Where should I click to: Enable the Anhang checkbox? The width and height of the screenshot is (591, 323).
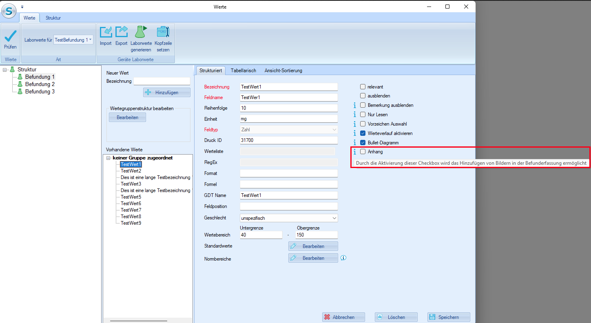(x=363, y=152)
